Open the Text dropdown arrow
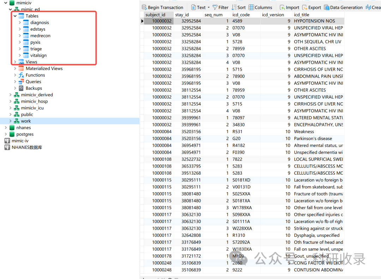This screenshot has width=381, height=279. tap(209, 7)
